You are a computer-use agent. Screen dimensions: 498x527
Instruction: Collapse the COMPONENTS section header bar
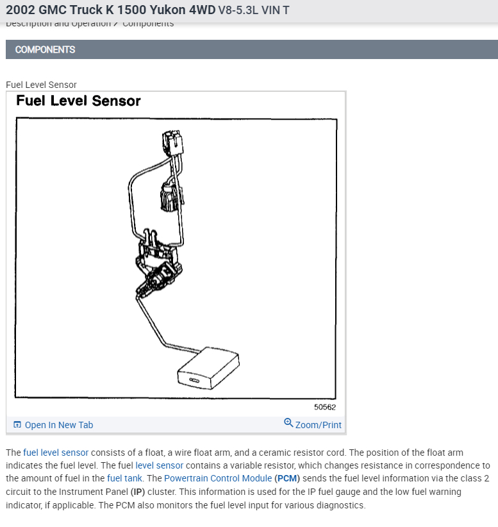tap(252, 49)
